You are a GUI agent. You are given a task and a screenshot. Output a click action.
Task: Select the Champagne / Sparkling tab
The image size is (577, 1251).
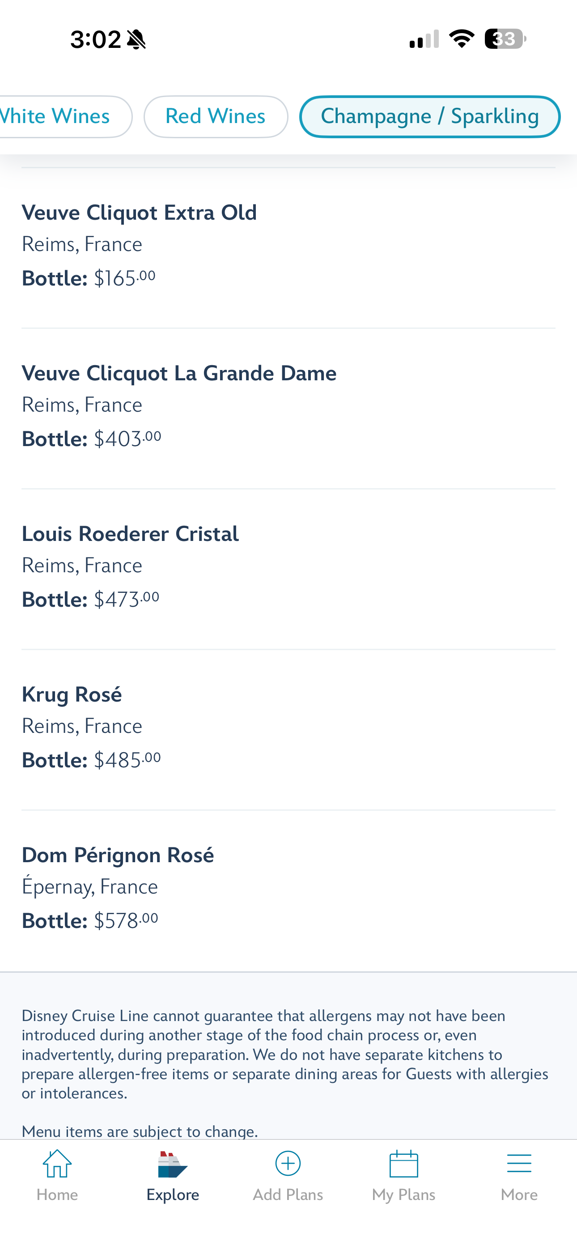(430, 116)
